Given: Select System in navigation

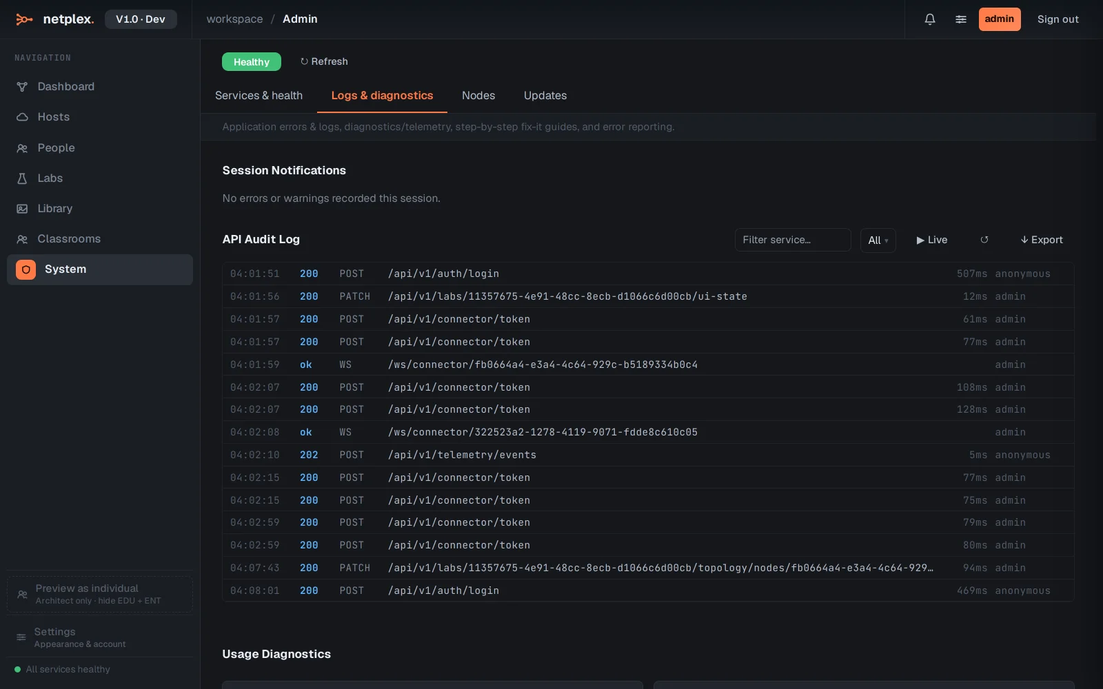Looking at the screenshot, I should 100,269.
